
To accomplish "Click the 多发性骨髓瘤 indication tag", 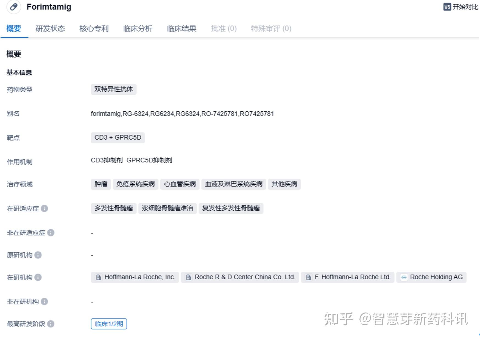I will click(x=114, y=209).
